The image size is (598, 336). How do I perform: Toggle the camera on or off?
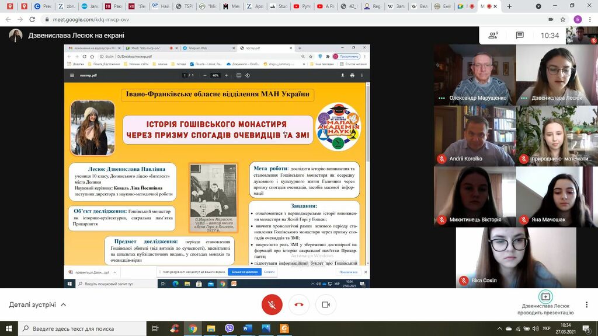click(326, 304)
